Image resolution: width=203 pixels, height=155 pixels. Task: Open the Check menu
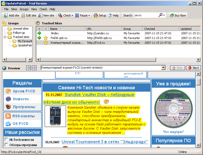tap(43, 9)
